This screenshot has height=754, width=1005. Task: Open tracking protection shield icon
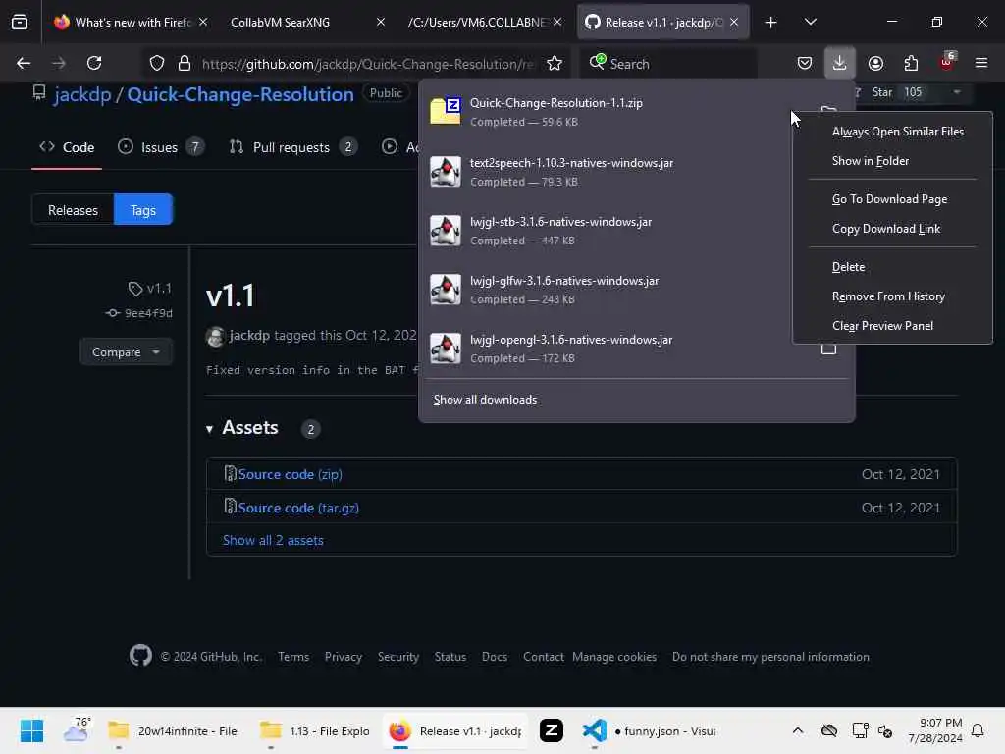pyautogui.click(x=157, y=63)
